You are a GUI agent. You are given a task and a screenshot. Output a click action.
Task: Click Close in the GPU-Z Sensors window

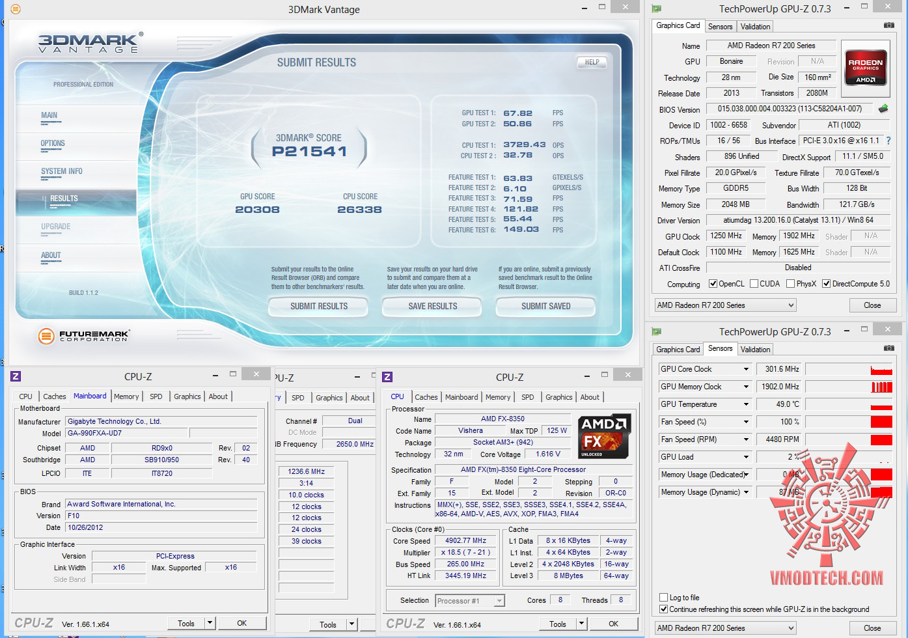tap(872, 628)
